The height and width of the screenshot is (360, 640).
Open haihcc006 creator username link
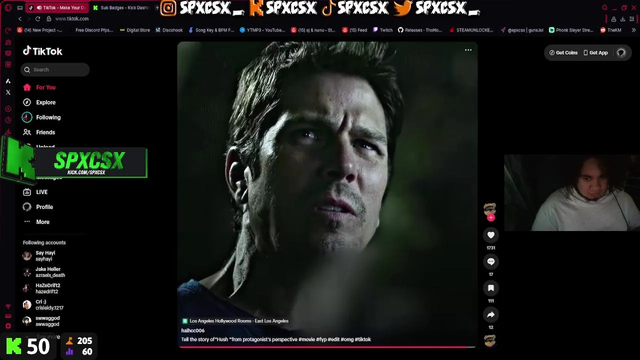[x=193, y=330]
